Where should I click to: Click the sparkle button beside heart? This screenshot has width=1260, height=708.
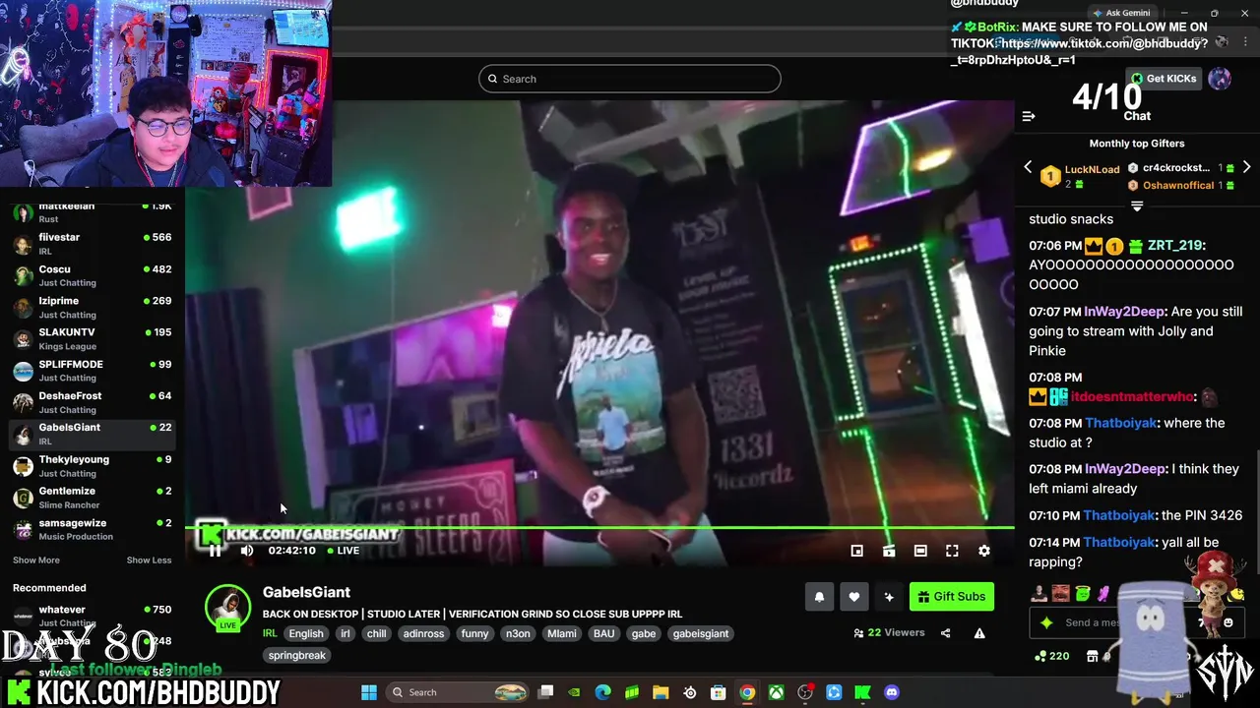(889, 597)
